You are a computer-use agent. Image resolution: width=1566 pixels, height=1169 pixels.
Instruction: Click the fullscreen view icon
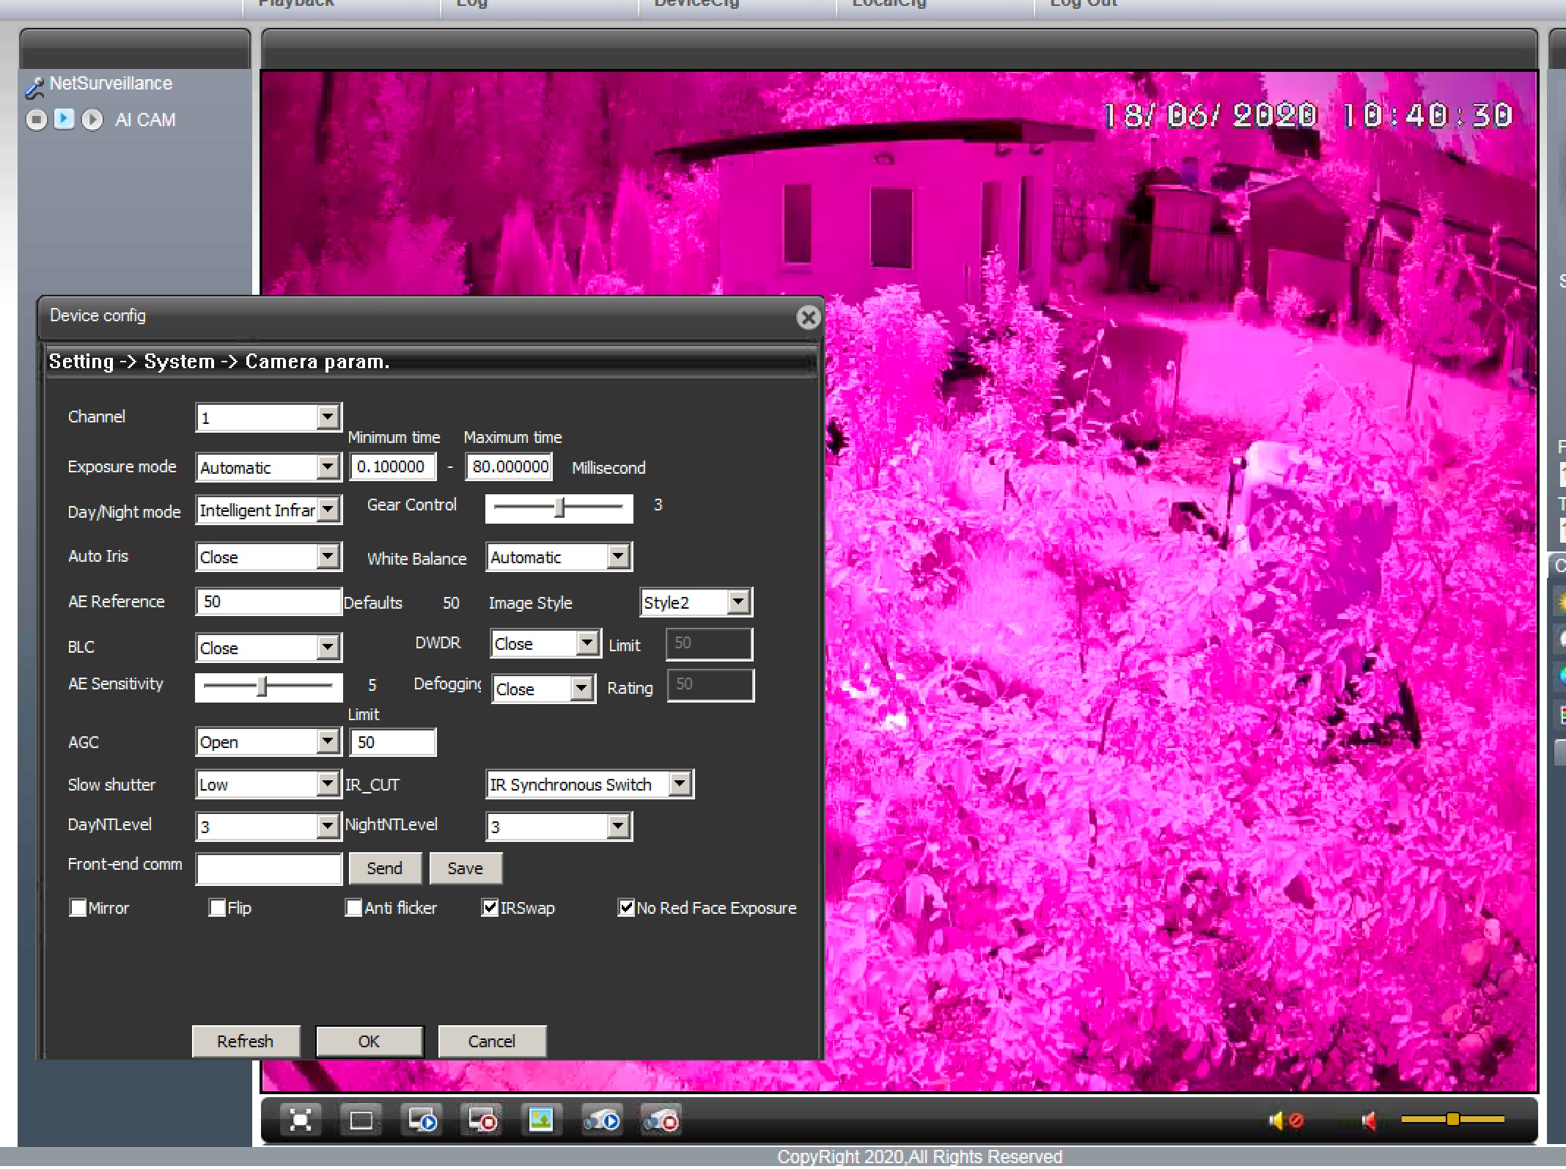coord(301,1120)
